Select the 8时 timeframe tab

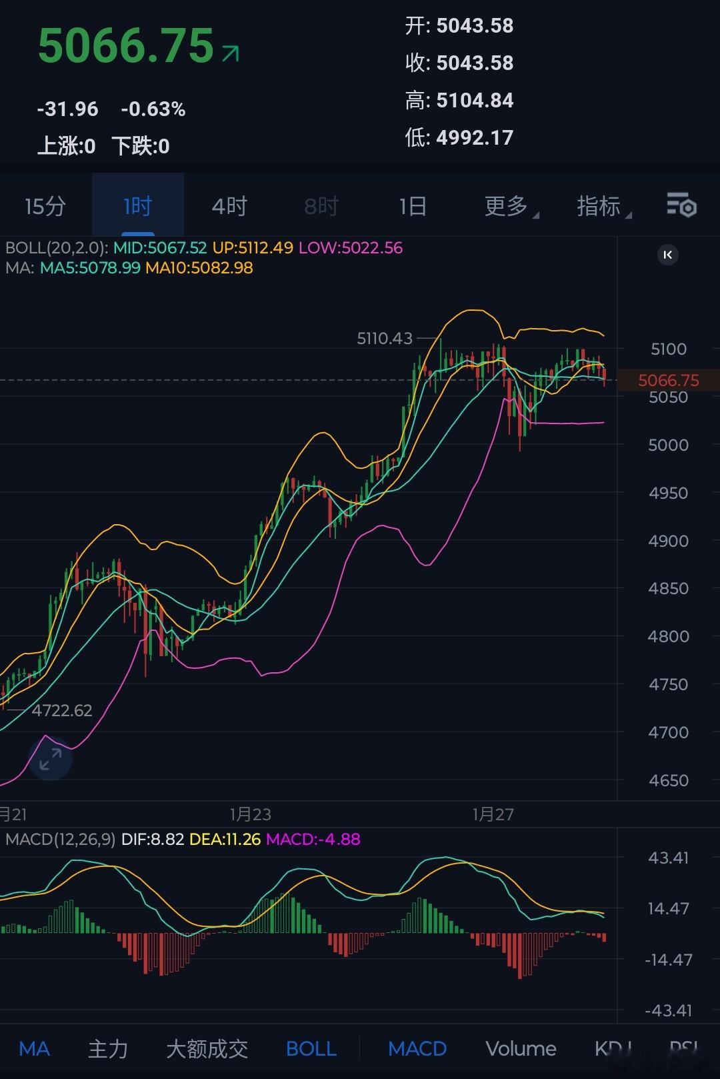point(321,206)
